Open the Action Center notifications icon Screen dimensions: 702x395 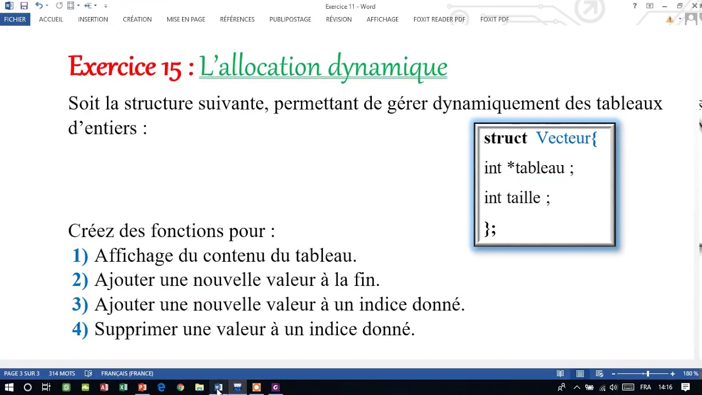[686, 387]
